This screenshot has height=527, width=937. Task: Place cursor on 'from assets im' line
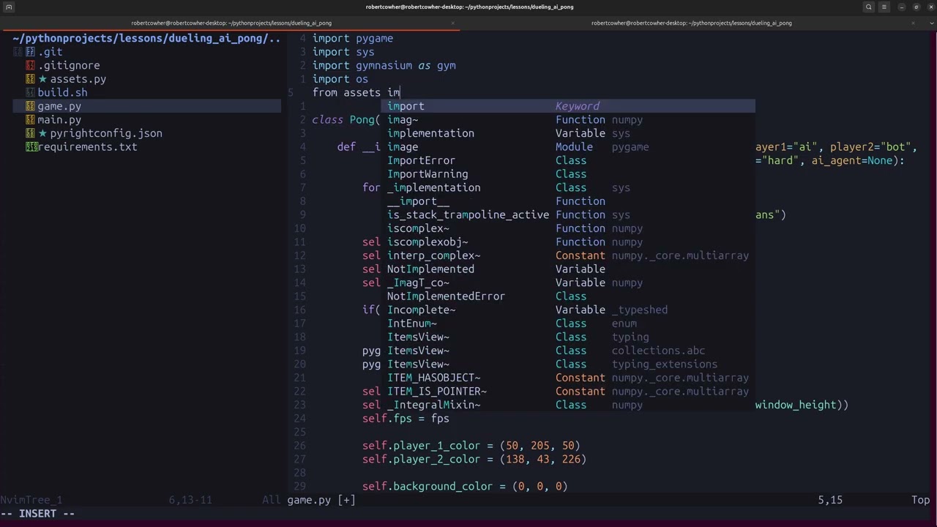(356, 92)
